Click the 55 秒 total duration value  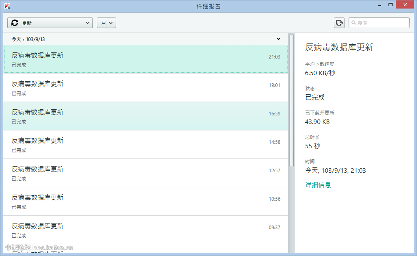313,146
